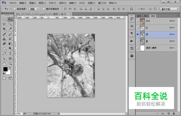Collapse the toolbox double-arrow
This screenshot has width=181, height=116.
pos(2,13)
